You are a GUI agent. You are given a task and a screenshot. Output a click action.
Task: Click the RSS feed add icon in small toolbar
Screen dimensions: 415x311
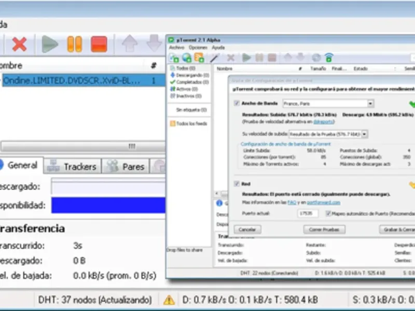click(199, 58)
